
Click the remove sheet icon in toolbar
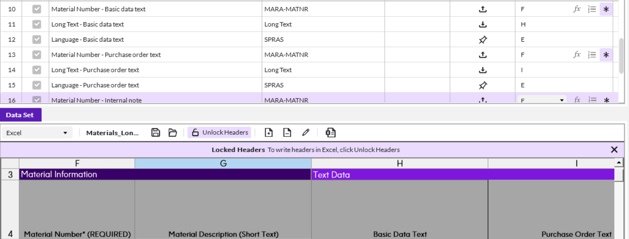287,133
